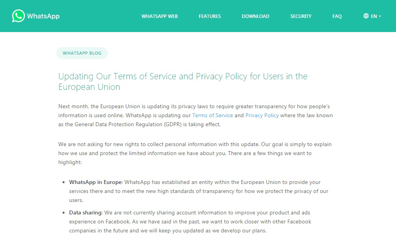Viewport: 396px width, 241px height.
Task: Go to the Features page
Action: [210, 16]
